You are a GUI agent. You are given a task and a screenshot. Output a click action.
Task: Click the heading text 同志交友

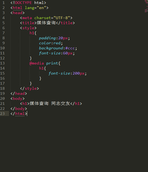coord(61,104)
